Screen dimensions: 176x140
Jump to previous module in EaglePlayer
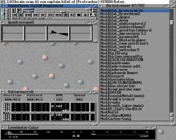[x=14, y=15]
